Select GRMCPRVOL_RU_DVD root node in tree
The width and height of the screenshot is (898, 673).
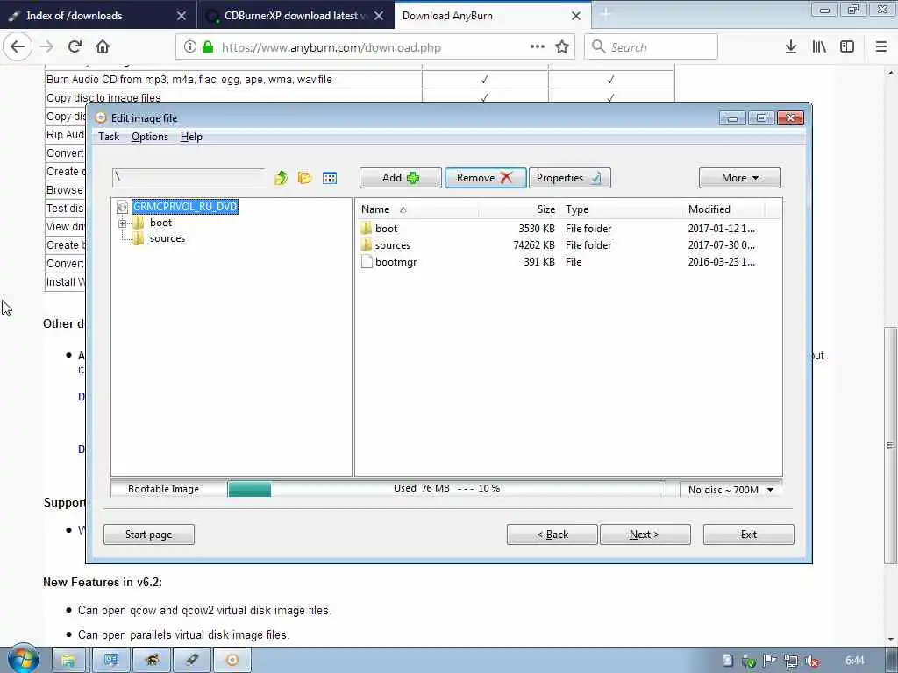(x=185, y=207)
